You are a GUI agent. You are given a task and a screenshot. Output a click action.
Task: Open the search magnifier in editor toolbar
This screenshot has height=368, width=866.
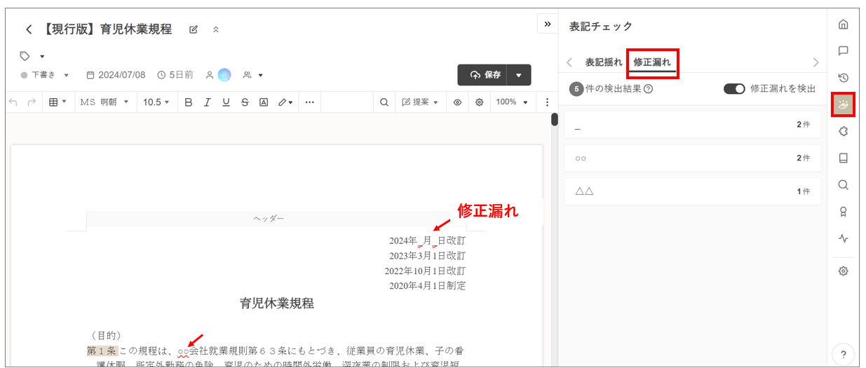[384, 102]
